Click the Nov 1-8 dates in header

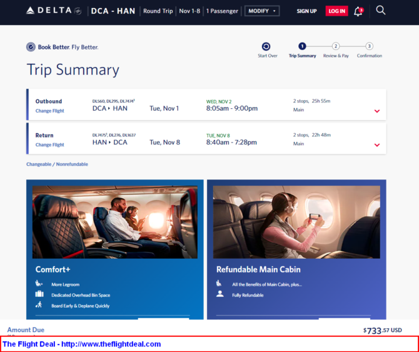coord(189,11)
